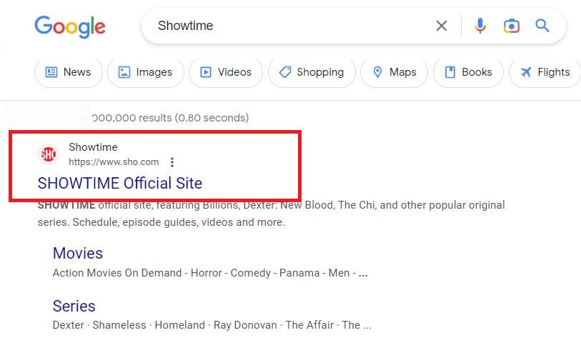Open the Maps filter

[394, 72]
